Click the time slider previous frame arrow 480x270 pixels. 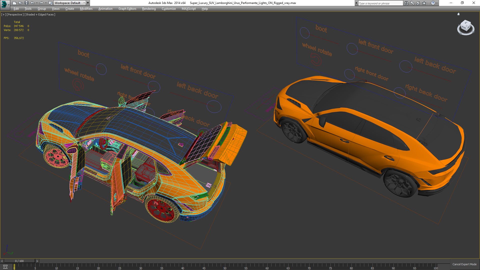coord(2,261)
